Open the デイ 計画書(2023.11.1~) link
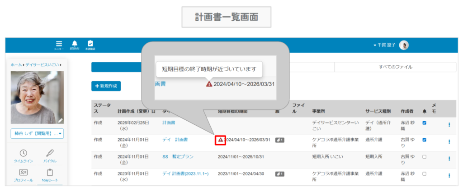This screenshot has height=191, width=463. pos(184,174)
